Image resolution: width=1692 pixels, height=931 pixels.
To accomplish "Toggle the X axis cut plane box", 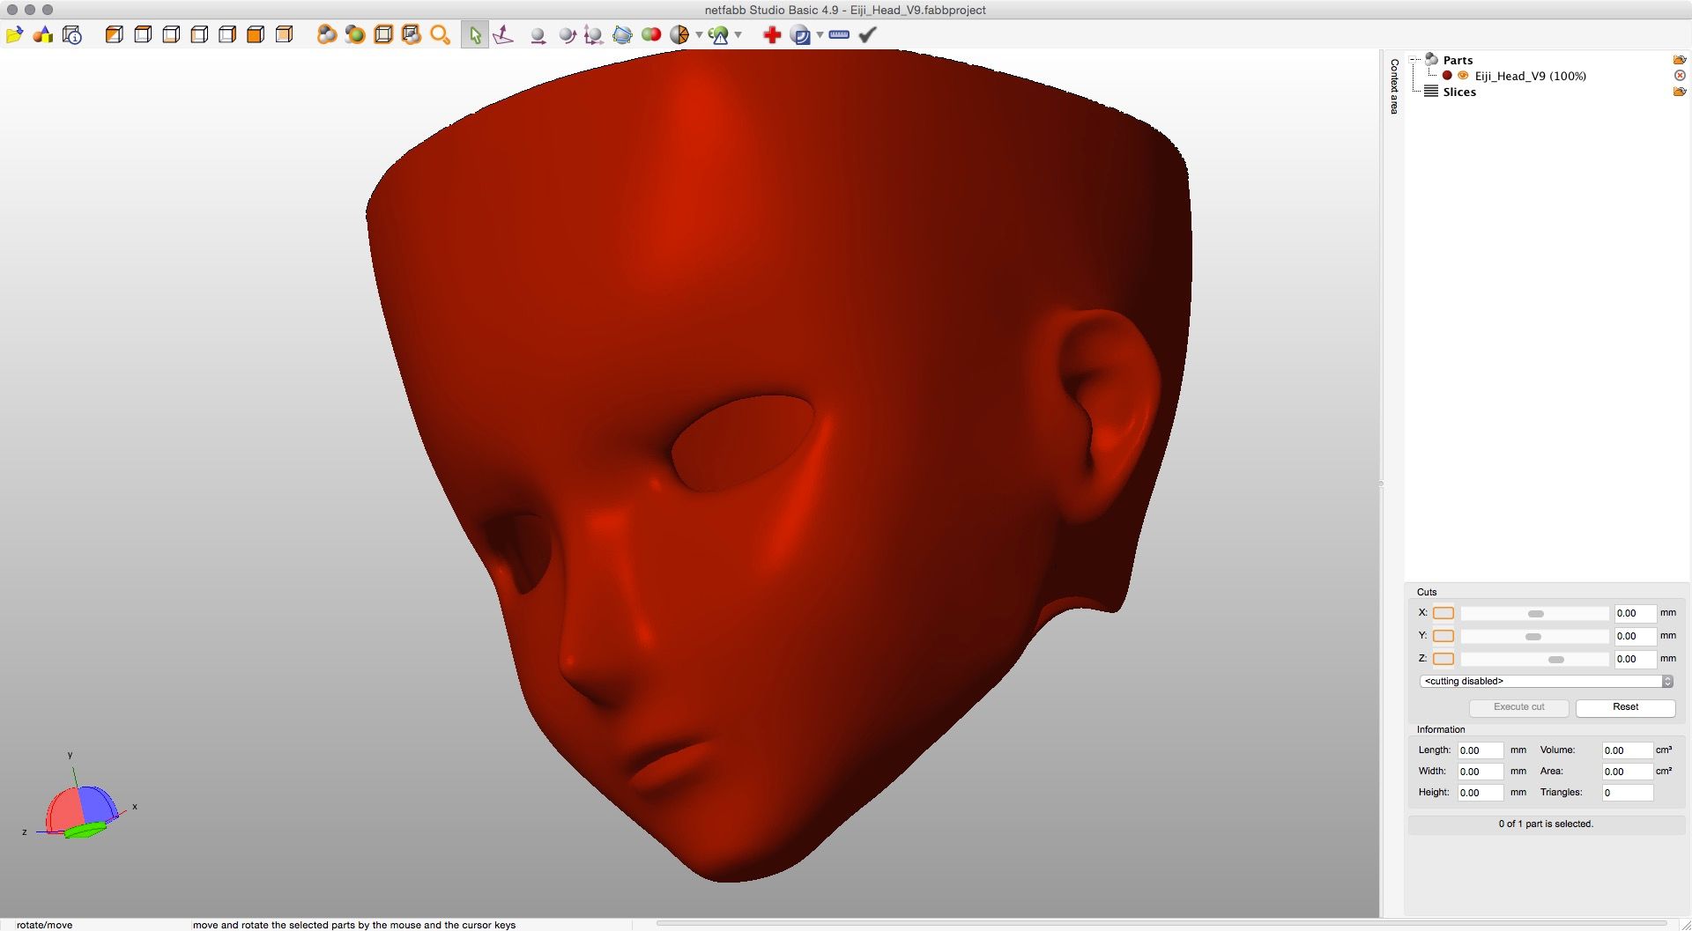I will tap(1443, 613).
